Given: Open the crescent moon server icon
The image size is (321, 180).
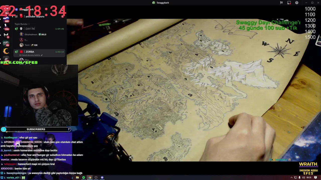Looking at the screenshot, I should pyautogui.click(x=6, y=51).
